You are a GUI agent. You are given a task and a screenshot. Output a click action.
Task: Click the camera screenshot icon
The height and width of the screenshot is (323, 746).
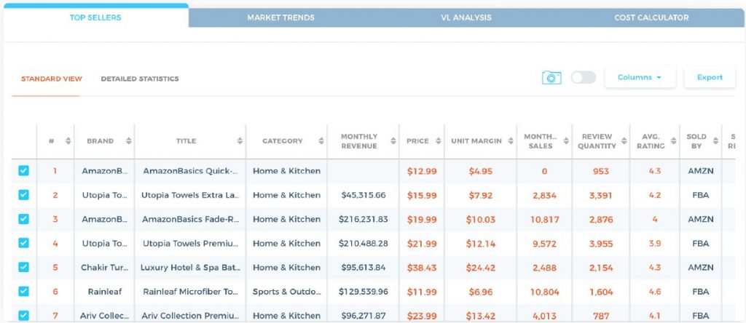[x=551, y=77]
